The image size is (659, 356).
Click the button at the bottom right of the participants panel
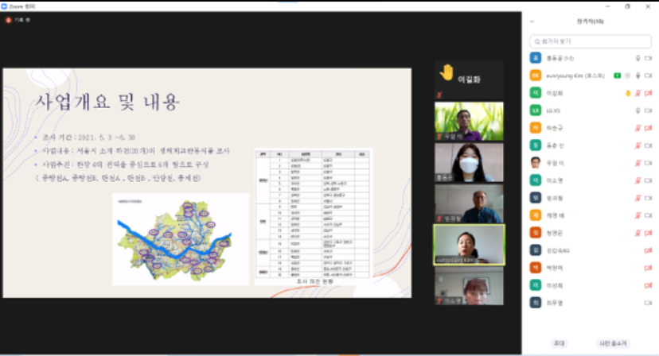point(612,342)
